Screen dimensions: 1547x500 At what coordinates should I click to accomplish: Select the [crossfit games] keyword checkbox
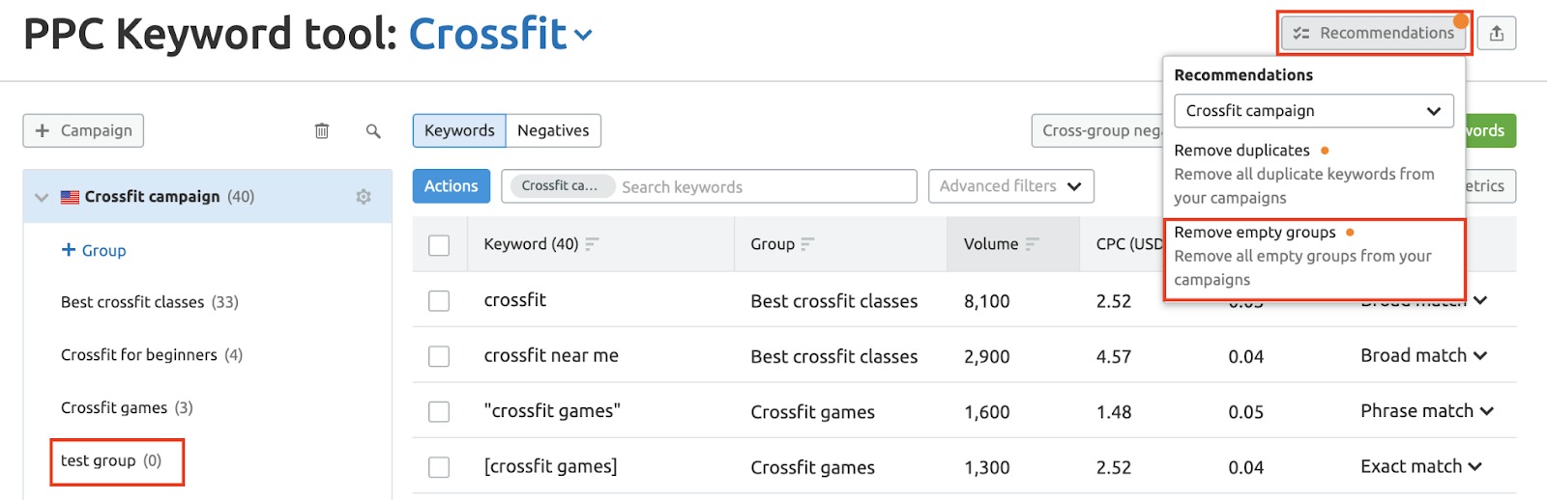click(439, 467)
